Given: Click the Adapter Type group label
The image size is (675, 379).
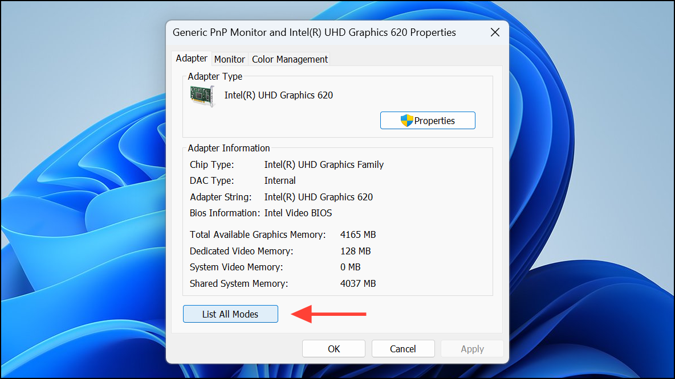Looking at the screenshot, I should coord(215,76).
